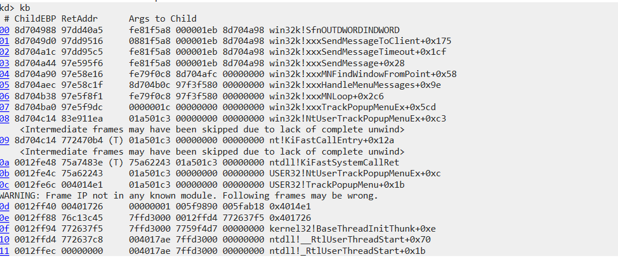Select frame 11 _RtlUserThreadStart link
Screen dimensions: 618x271
point(5,251)
